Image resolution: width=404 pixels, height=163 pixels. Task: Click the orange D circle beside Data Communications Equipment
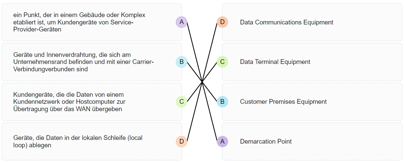[222, 22]
